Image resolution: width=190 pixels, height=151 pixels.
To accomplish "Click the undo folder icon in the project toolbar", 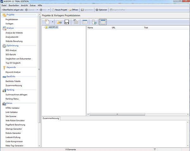I will pyautogui.click(x=76, y=22).
